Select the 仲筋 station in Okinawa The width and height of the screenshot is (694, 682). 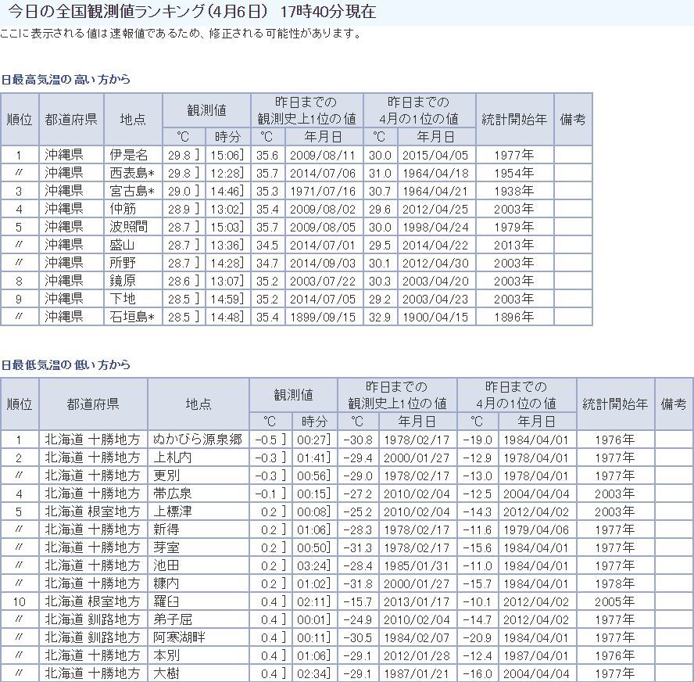click(x=123, y=209)
